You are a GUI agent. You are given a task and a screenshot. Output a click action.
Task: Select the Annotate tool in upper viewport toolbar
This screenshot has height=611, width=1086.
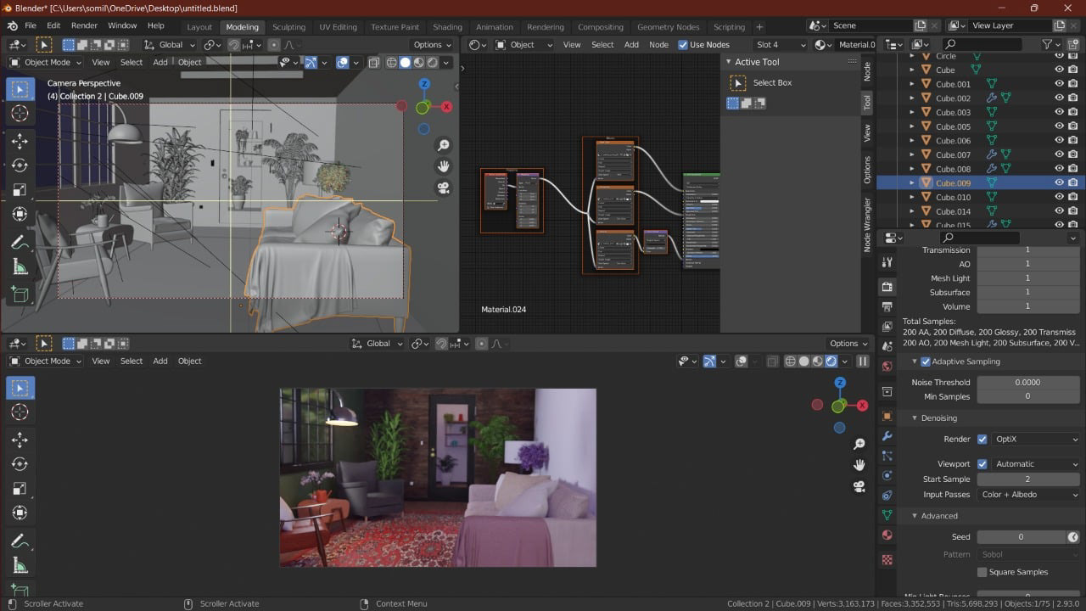20,243
